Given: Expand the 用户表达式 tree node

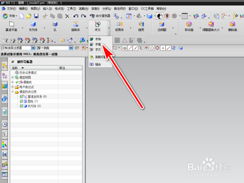Looking at the screenshot, I should (x=12, y=87).
